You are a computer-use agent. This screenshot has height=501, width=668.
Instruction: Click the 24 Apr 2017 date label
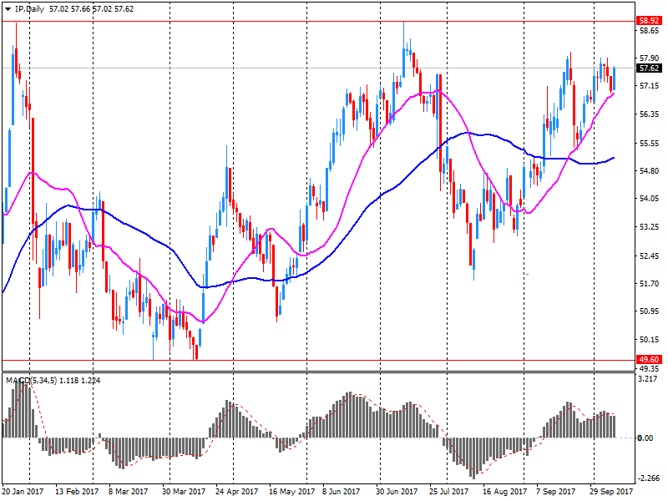point(237,492)
